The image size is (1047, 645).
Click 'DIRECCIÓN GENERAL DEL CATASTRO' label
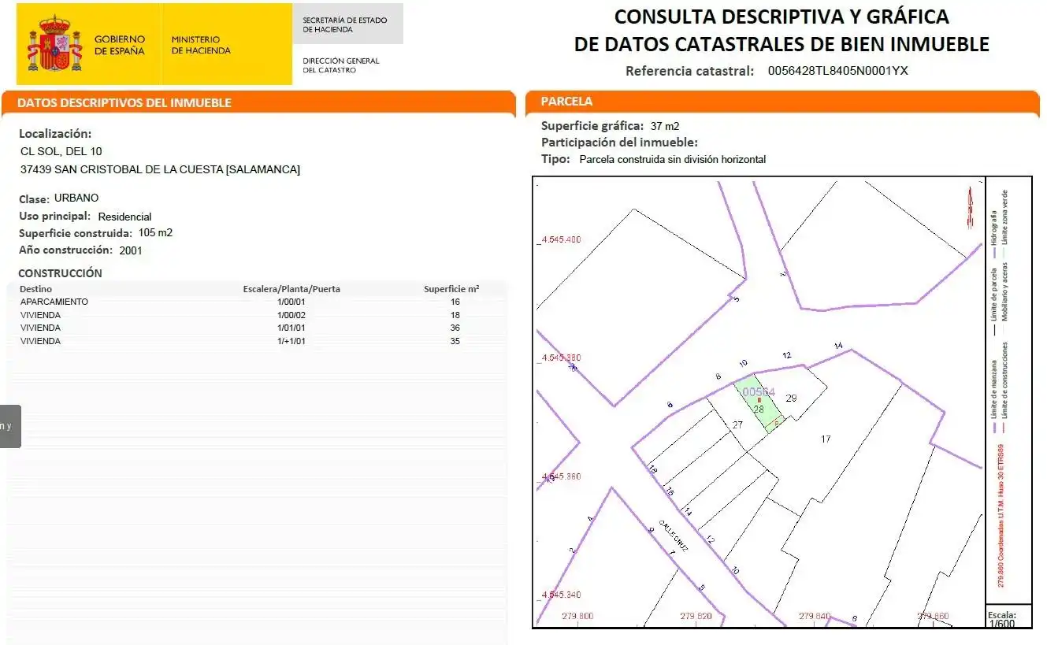click(x=341, y=65)
